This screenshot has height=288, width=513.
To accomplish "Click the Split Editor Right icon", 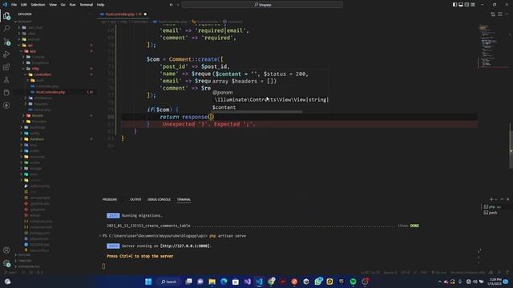I will pos(500,14).
